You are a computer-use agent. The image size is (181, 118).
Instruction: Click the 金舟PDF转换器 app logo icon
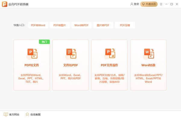point(5,4)
